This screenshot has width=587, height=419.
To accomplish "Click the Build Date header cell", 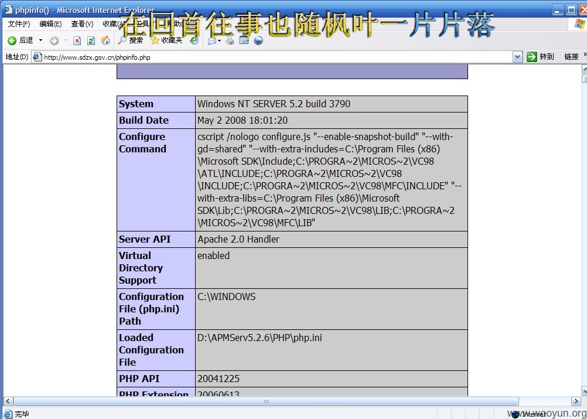I will tap(156, 120).
